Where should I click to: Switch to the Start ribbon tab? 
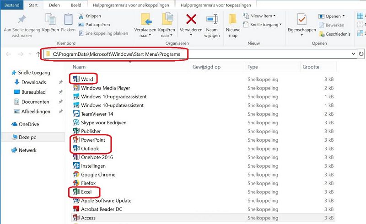33,5
